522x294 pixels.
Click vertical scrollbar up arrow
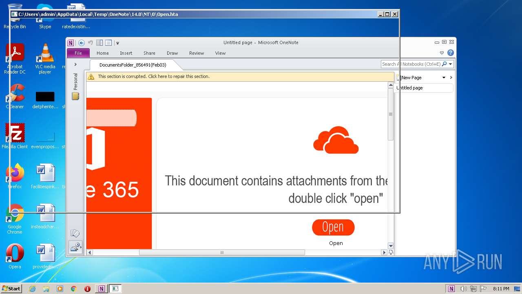pos(391,85)
